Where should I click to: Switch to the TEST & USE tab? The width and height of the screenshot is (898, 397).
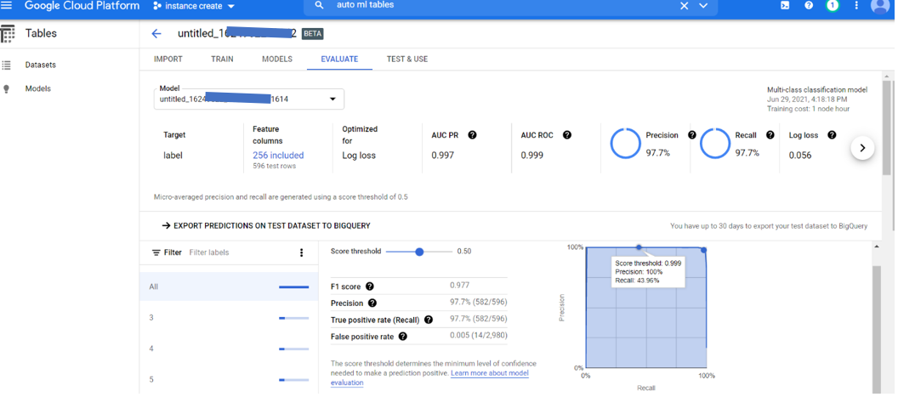pyautogui.click(x=407, y=59)
